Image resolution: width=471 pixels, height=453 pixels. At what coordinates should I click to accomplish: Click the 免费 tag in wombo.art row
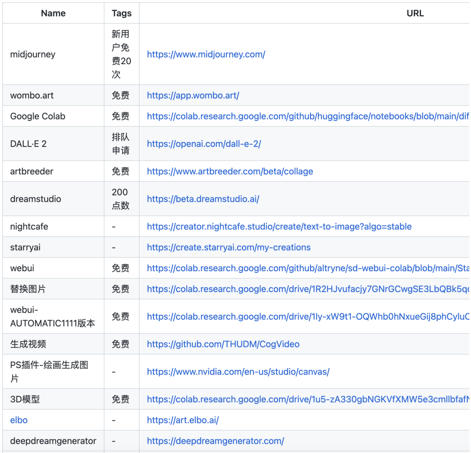[121, 95]
